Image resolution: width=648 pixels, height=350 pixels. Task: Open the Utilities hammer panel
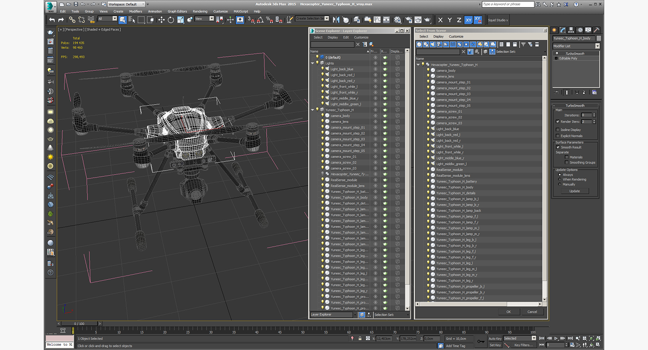(596, 30)
